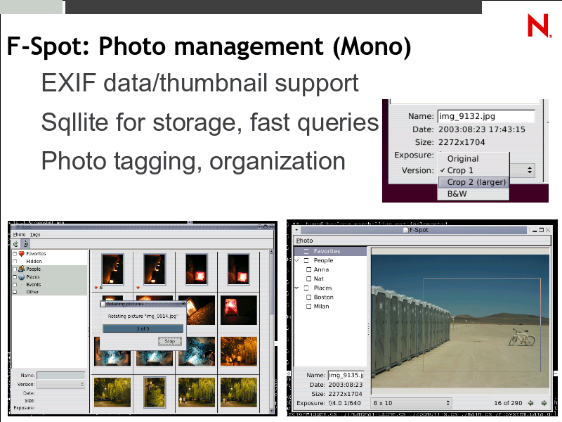This screenshot has width=562, height=422.
Task: Click the People tag icon
Action: click(x=21, y=269)
